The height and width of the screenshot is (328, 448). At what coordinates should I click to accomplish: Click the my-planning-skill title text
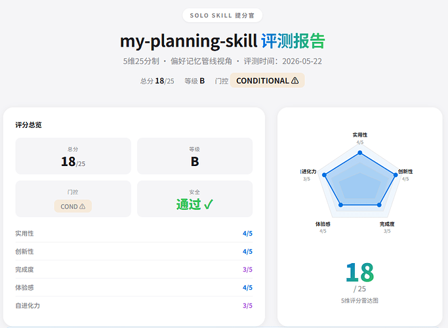188,41
